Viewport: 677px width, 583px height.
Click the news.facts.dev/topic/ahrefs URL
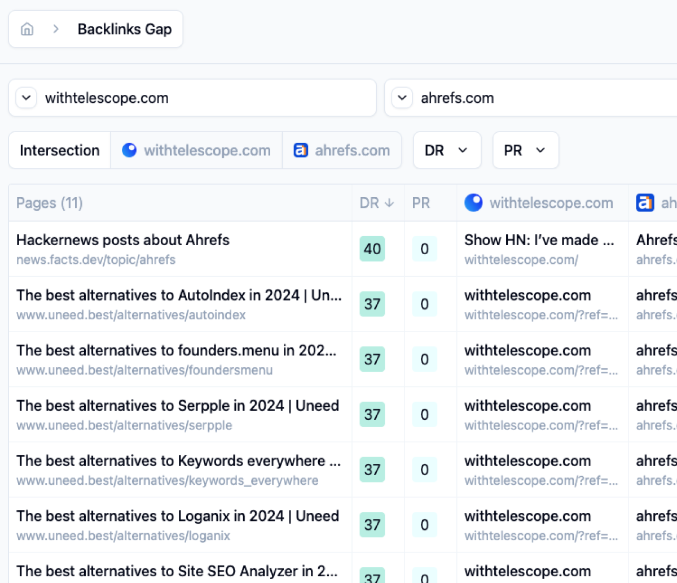tap(96, 260)
